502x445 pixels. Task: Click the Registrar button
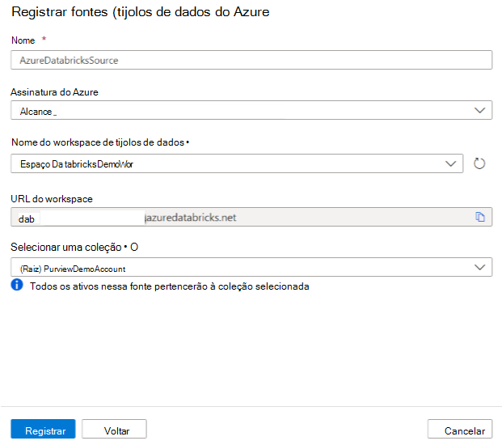click(x=43, y=429)
